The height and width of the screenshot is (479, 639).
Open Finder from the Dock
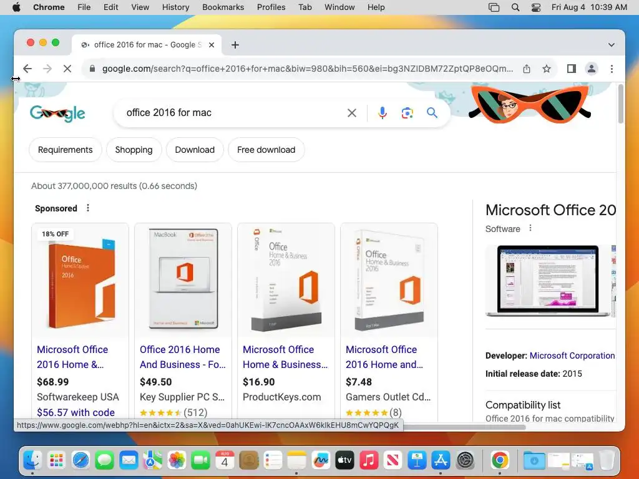tap(32, 460)
